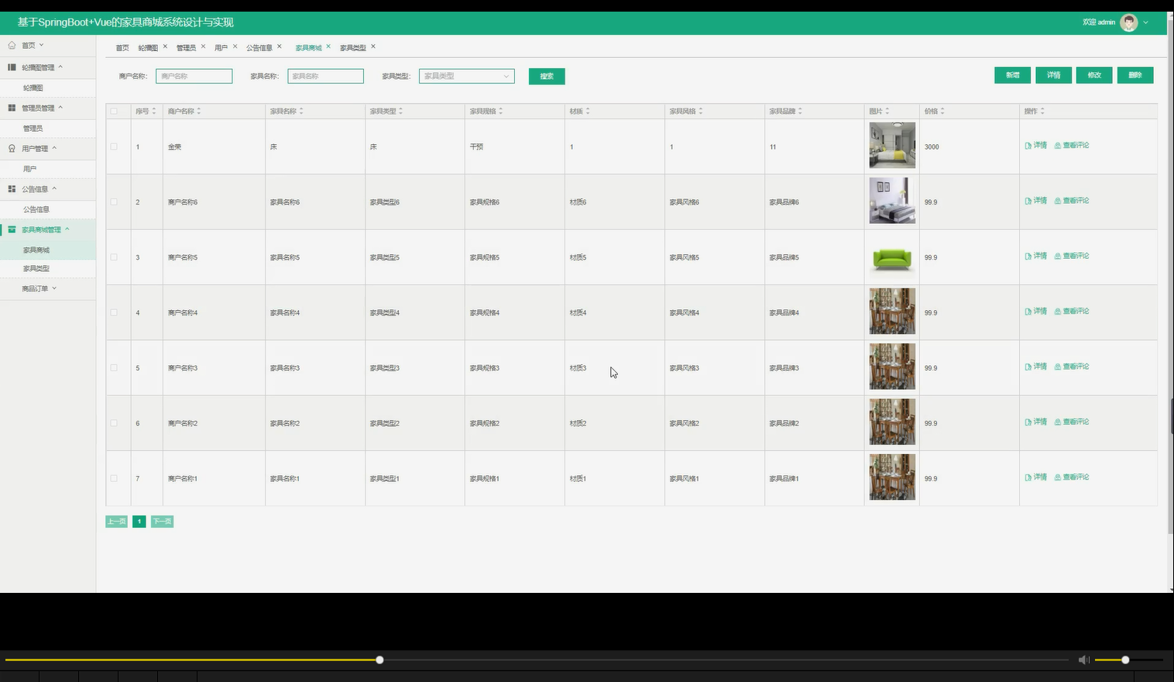Image resolution: width=1174 pixels, height=682 pixels.
Task: Collapse the 家具商城管理 menu group
Action: pyautogui.click(x=67, y=229)
